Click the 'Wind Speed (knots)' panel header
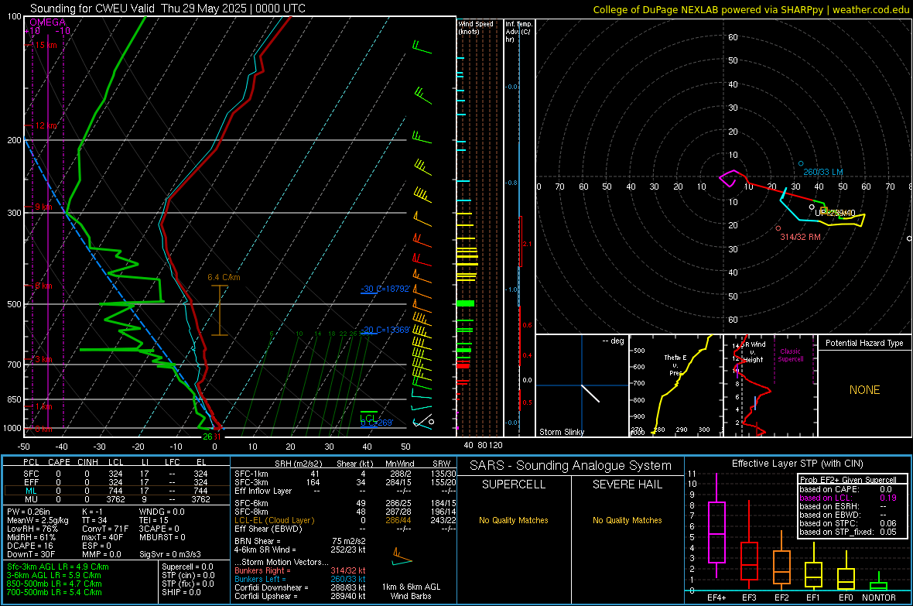 476,27
